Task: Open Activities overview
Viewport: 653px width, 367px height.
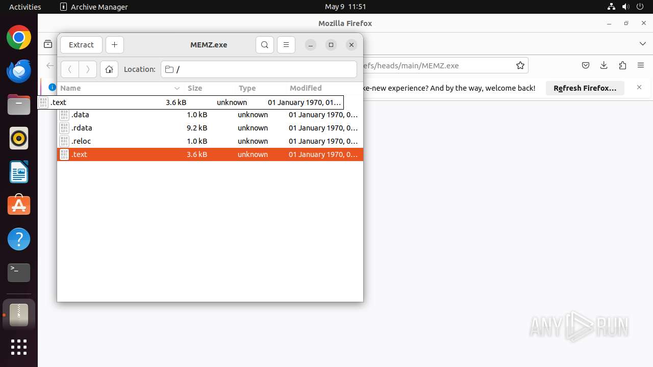Action: coord(25,7)
